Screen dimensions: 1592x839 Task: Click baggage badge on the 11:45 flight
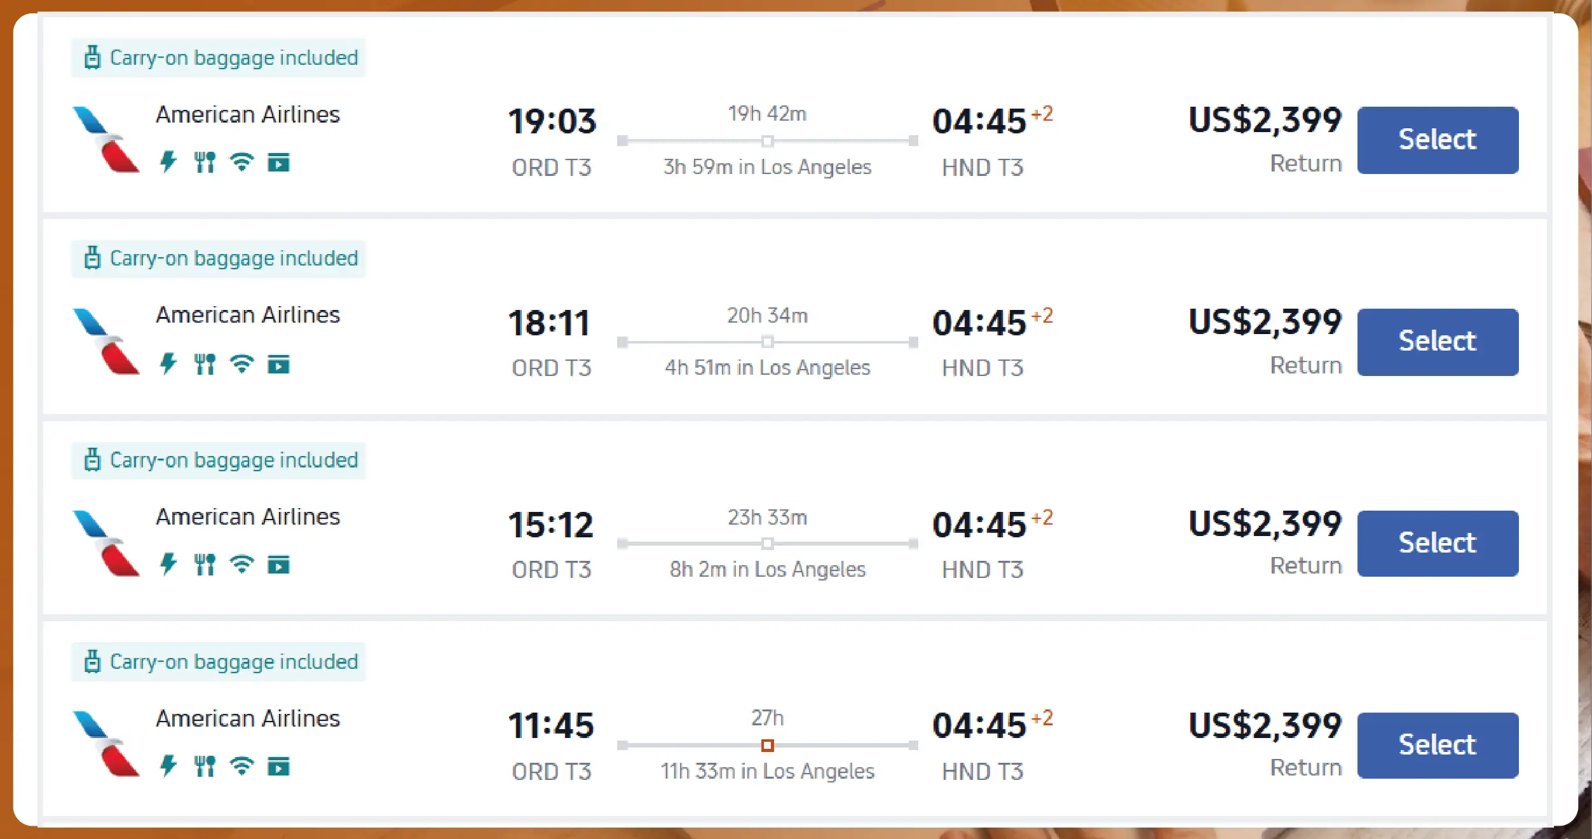(219, 662)
